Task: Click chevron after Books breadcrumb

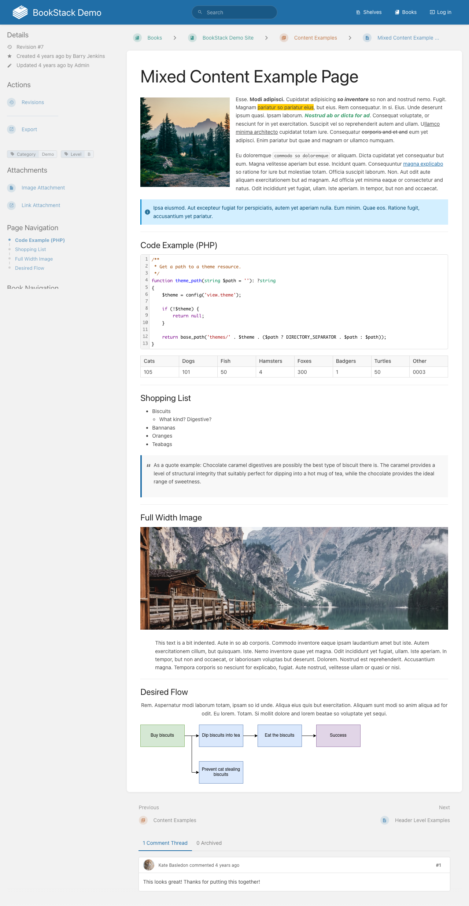Action: coord(175,38)
